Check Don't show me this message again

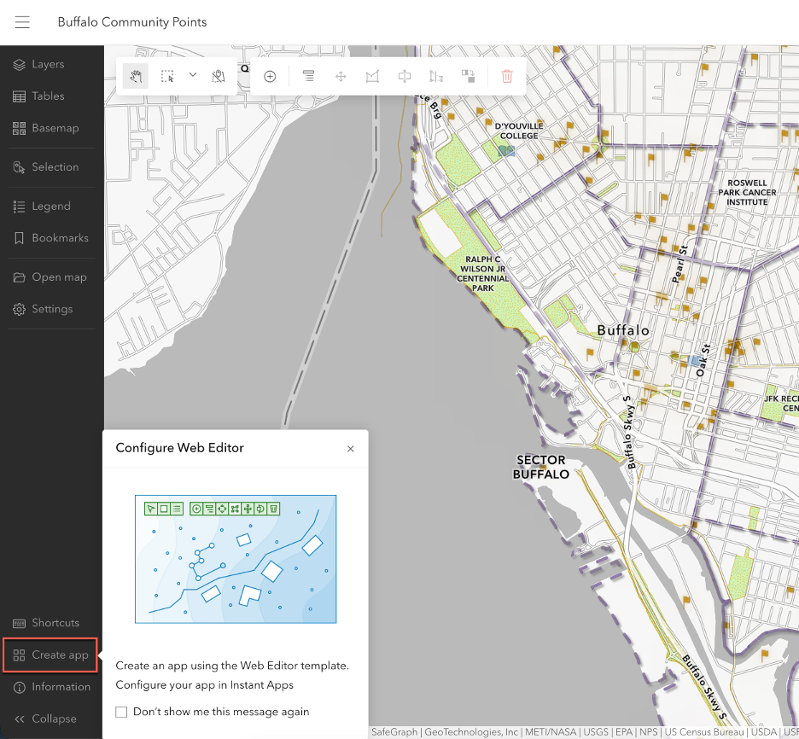click(121, 712)
